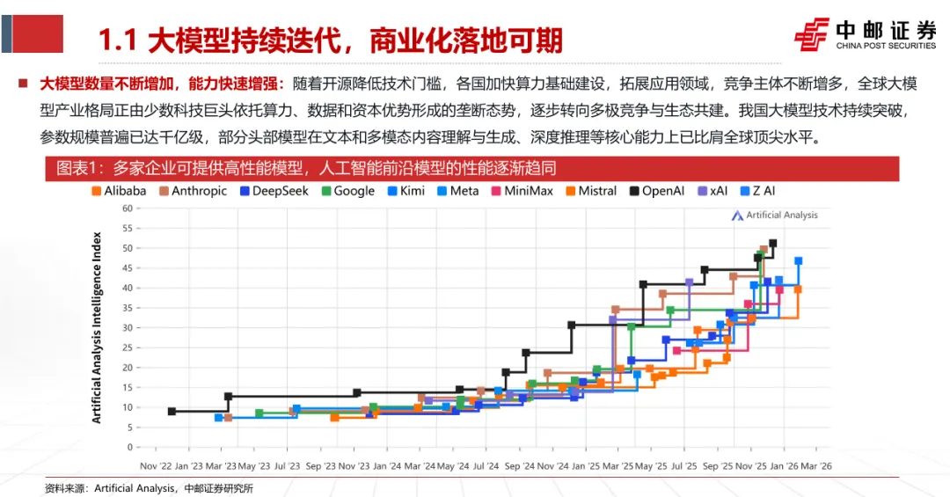Screen dimensions: 950x497
Task: Click the China Post Securities logo icon
Action: (x=811, y=35)
